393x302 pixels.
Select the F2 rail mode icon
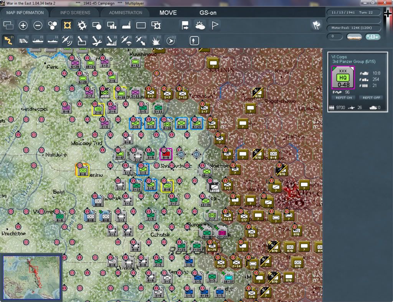point(23,40)
